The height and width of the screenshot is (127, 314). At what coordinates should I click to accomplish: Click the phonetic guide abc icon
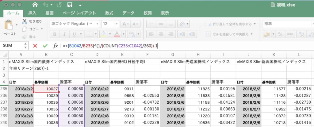point(132,34)
